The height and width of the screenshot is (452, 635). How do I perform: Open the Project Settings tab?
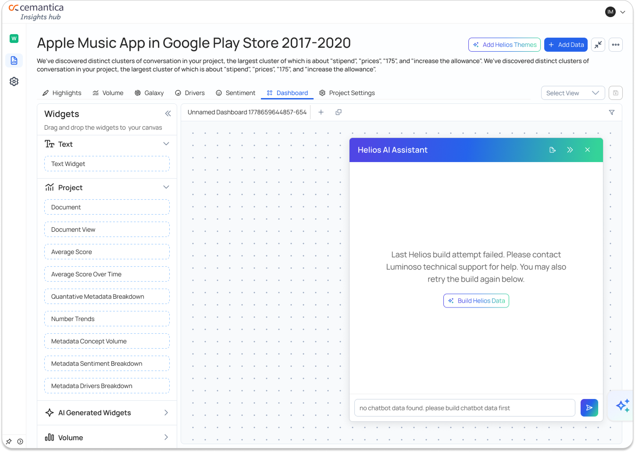(x=347, y=93)
